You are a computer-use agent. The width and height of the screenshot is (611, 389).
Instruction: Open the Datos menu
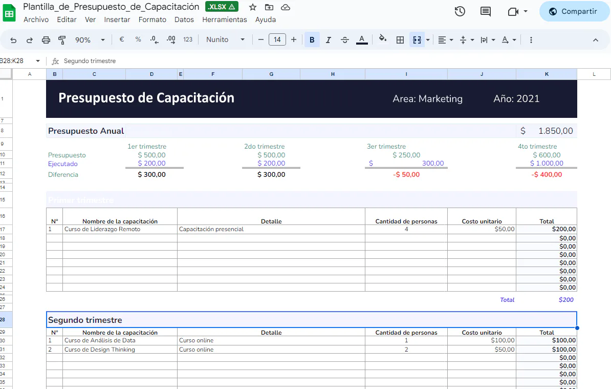[x=184, y=19]
